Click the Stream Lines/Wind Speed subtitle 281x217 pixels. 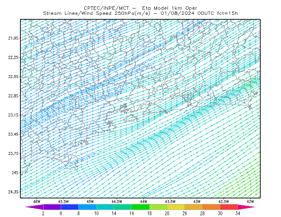(140, 13)
